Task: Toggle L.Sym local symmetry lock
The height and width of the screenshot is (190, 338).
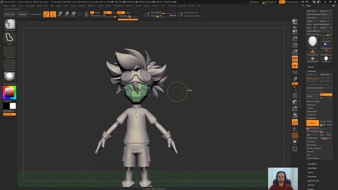Action: 295,78
